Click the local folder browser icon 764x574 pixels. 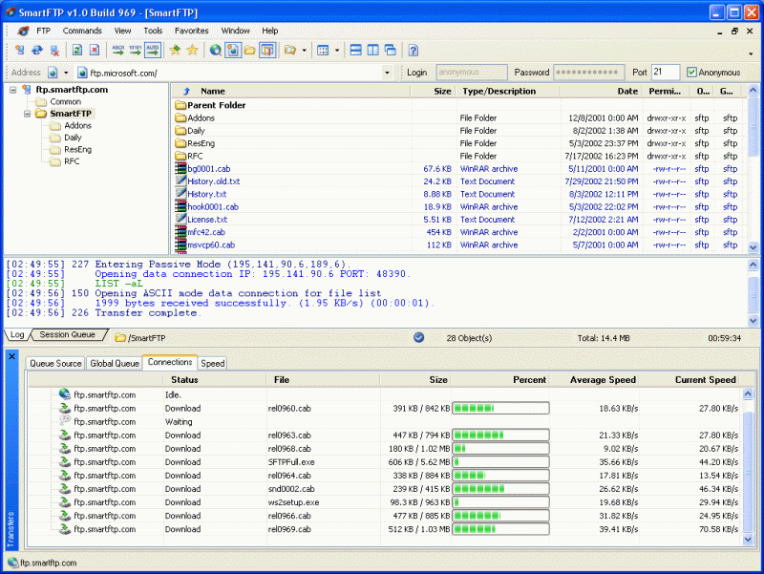[250, 51]
